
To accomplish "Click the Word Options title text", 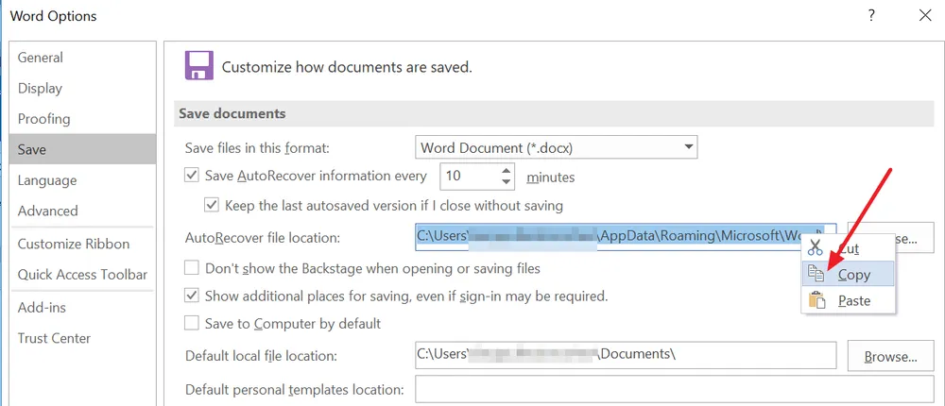I will pyautogui.click(x=53, y=16).
